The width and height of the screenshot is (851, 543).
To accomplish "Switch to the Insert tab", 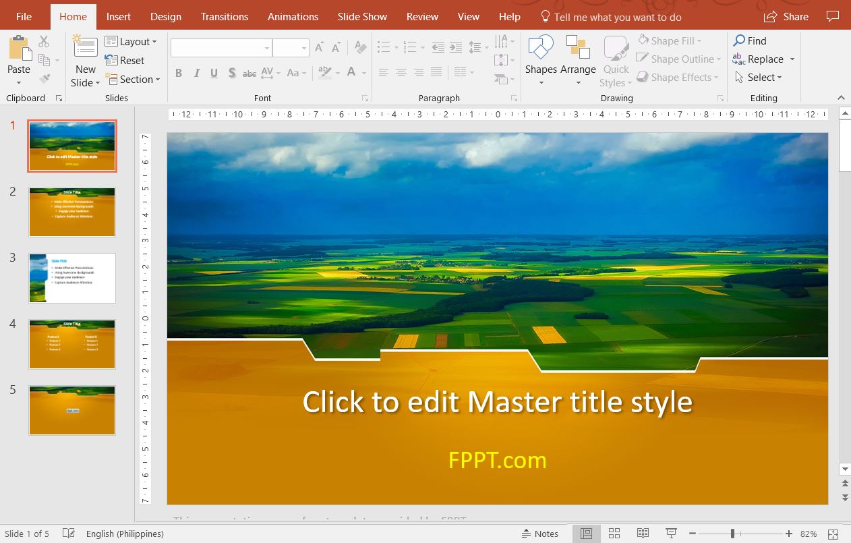I will 119,17.
